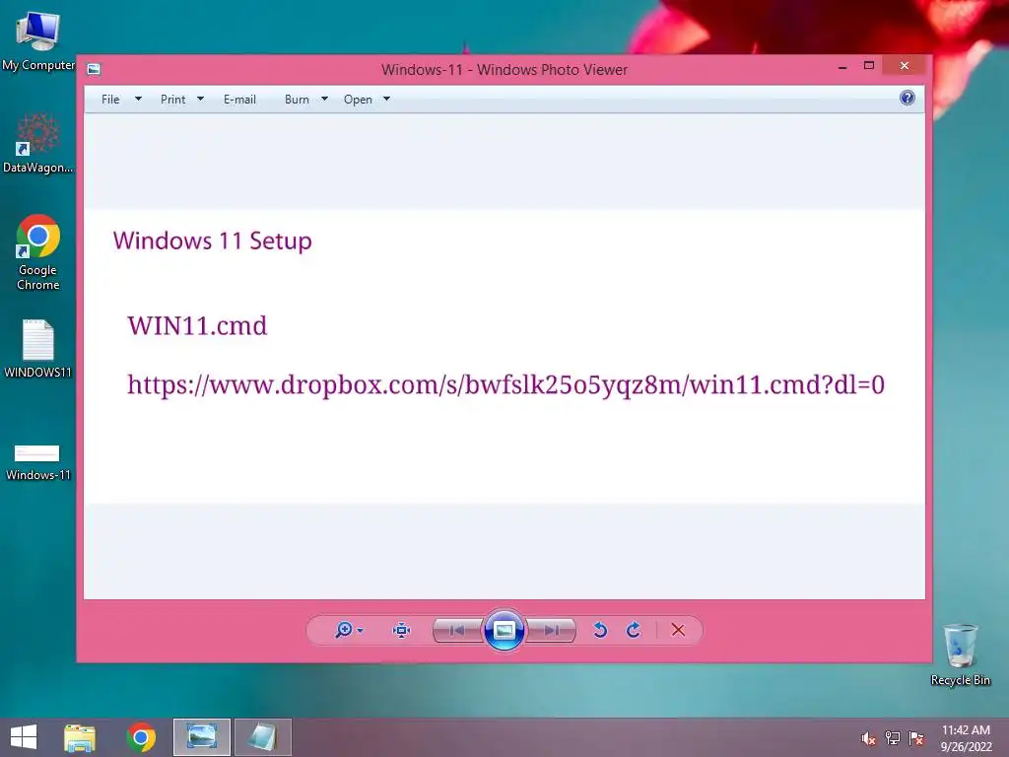Open the Windows Start button
This screenshot has height=757, width=1009.
pos(24,737)
